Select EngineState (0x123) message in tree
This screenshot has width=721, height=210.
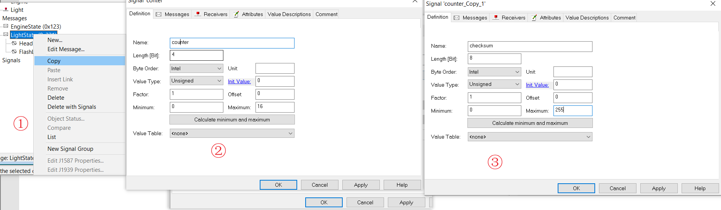[36, 27]
